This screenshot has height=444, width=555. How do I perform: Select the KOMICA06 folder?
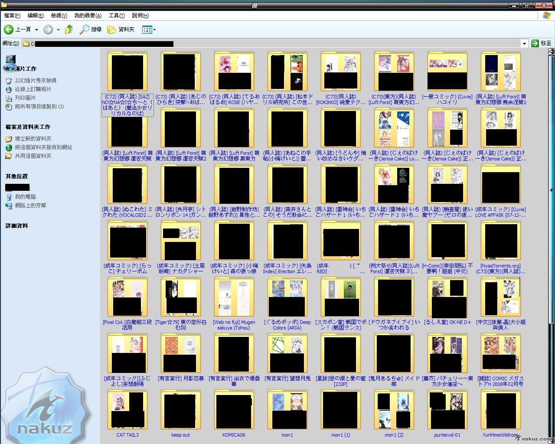234,413
